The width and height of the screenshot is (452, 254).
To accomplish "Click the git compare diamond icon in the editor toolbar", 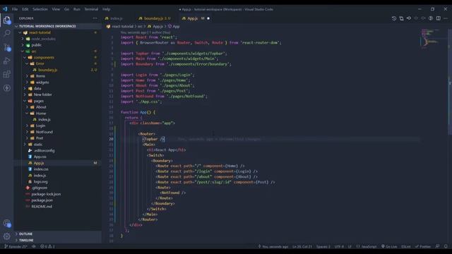I will click(409, 18).
